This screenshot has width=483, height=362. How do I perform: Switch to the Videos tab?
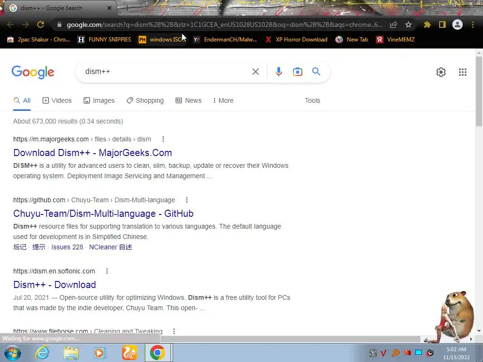point(57,101)
